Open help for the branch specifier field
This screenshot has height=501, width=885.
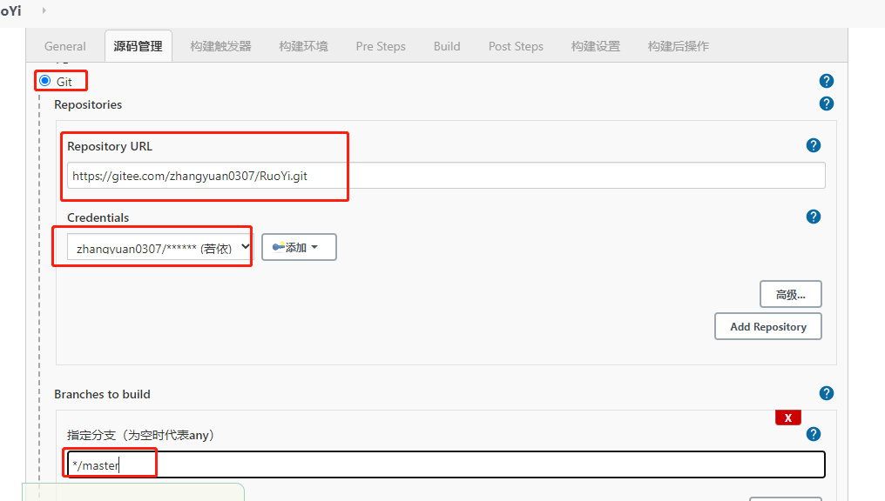pos(814,435)
